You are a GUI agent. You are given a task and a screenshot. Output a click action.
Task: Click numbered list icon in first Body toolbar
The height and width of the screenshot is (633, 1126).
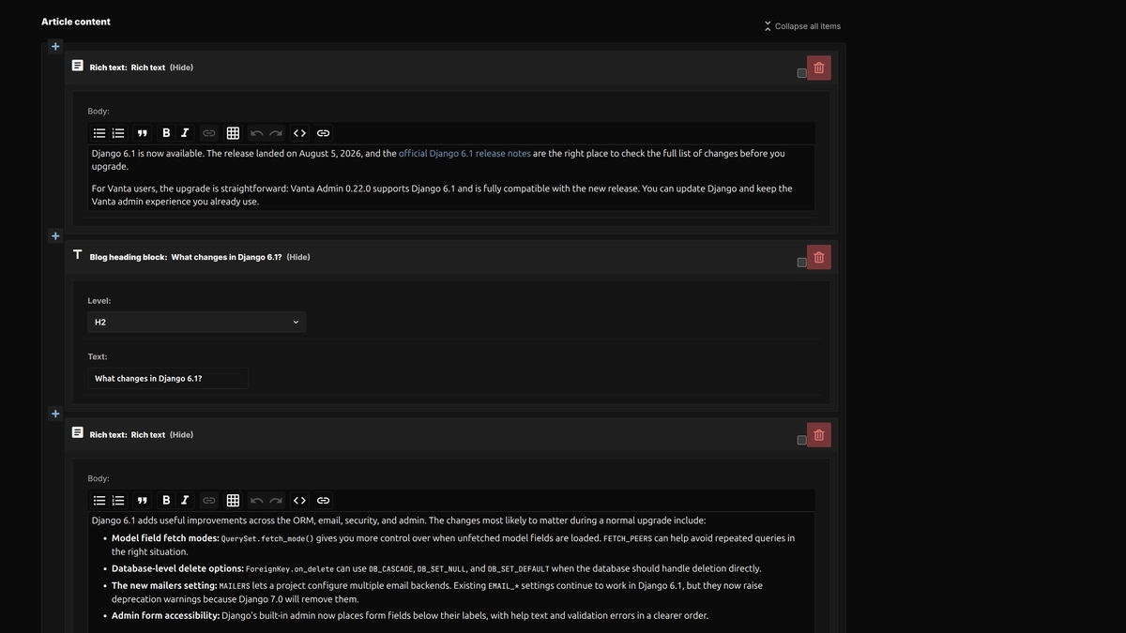pyautogui.click(x=118, y=133)
